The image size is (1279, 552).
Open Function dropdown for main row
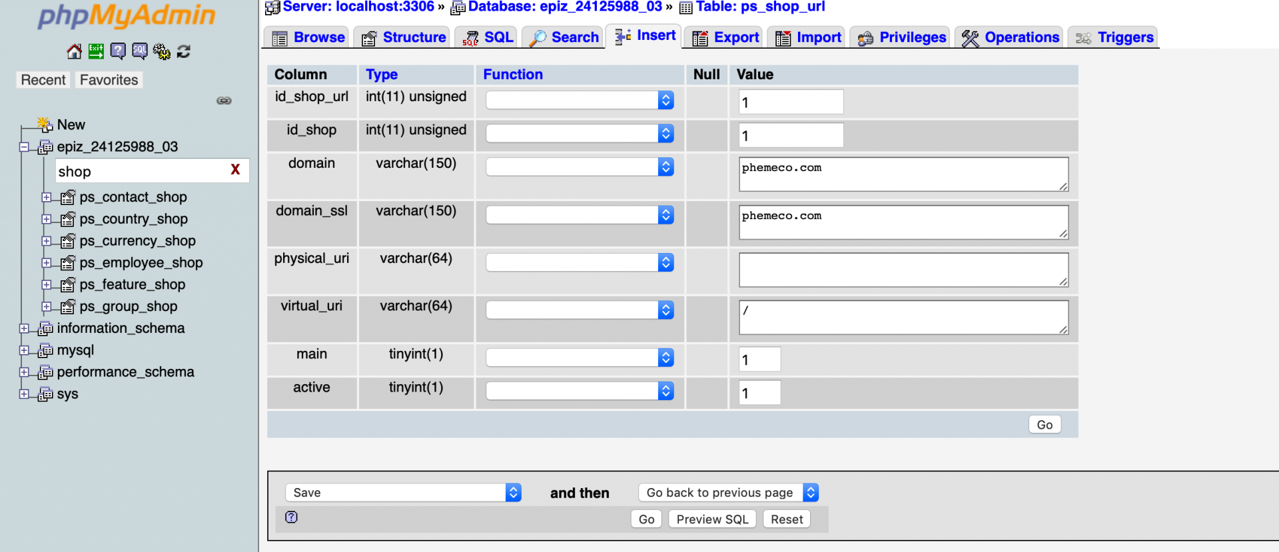point(580,358)
